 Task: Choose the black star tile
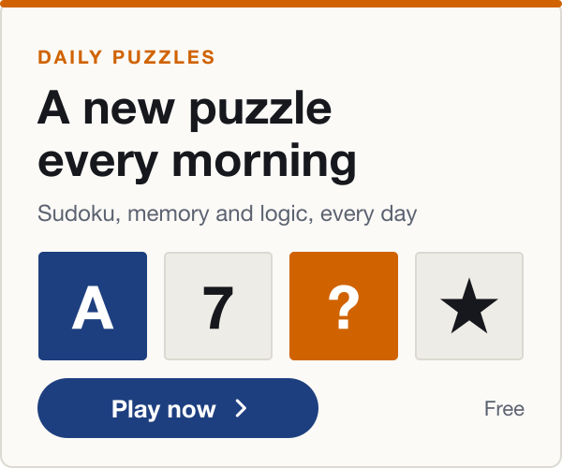469,306
